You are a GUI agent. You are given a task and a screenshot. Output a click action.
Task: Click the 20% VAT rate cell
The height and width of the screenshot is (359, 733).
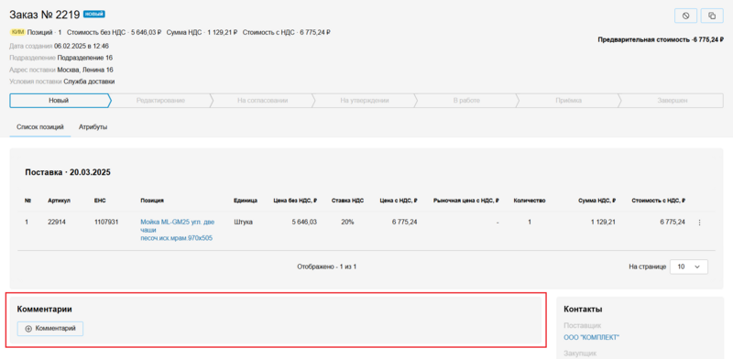[347, 222]
